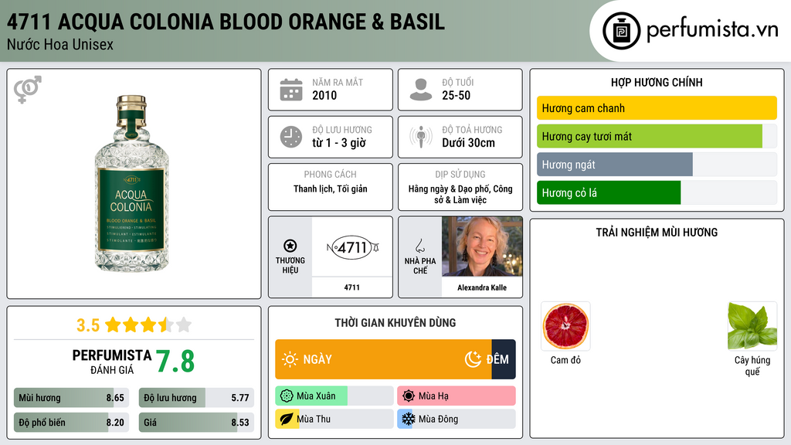791x445 pixels.
Task: Click the snowflake icon for Mùa Đông
Action: click(x=408, y=419)
